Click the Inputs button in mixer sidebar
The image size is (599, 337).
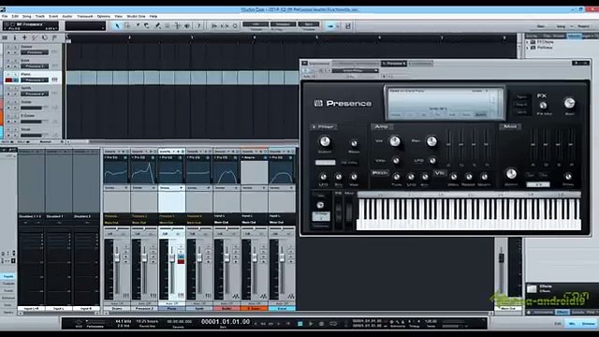[x=8, y=276]
